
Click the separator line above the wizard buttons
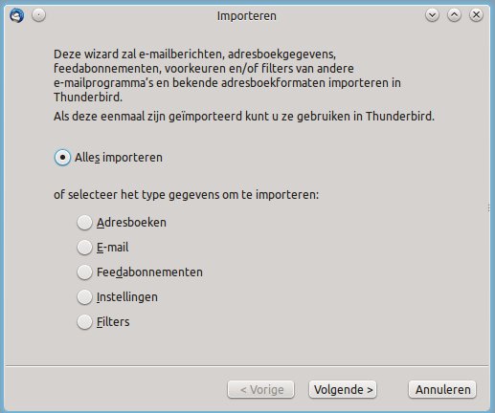click(247, 366)
